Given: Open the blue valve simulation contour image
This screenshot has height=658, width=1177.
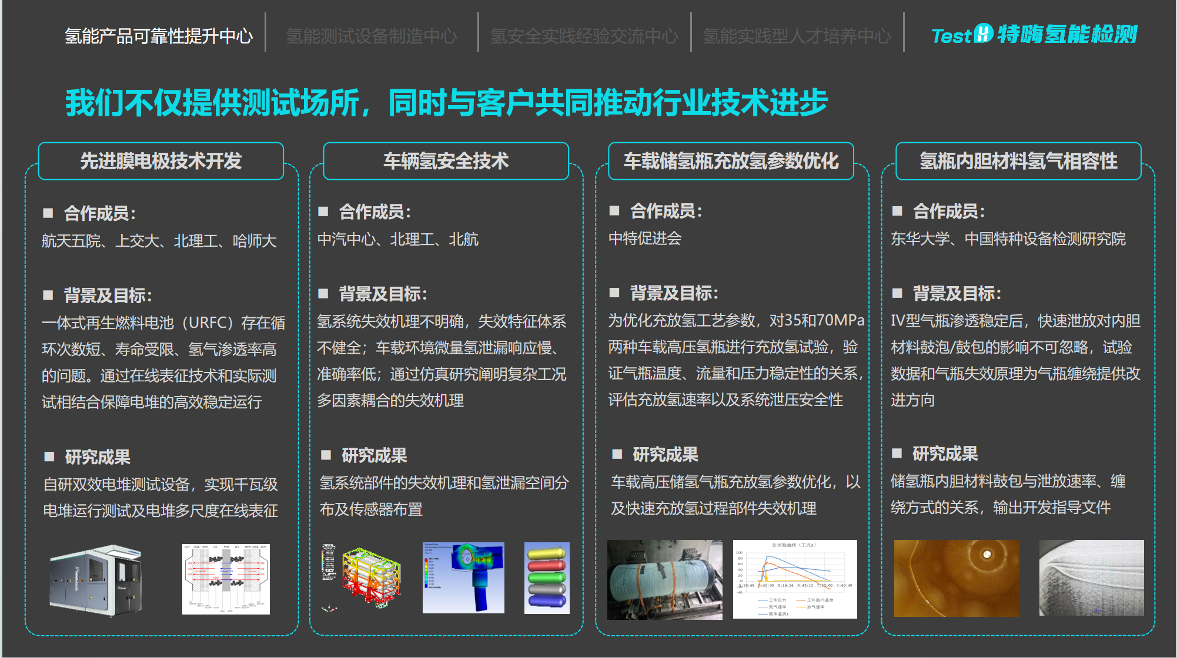Looking at the screenshot, I should (463, 578).
